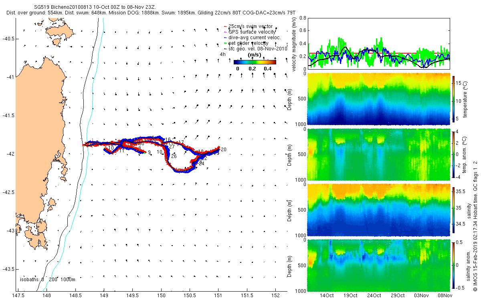This screenshot has width=481, height=300.
Task: Click glider track day marker '17'
Action: 181,142
